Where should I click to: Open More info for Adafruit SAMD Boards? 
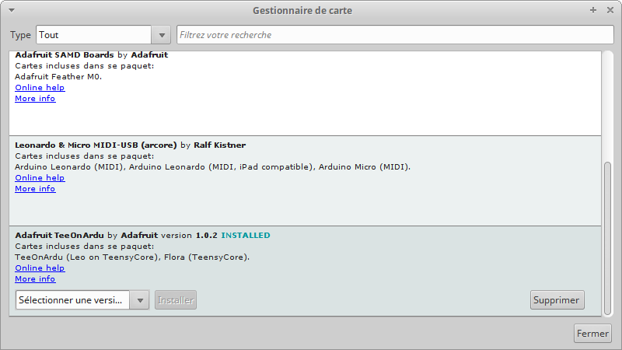pyautogui.click(x=35, y=99)
